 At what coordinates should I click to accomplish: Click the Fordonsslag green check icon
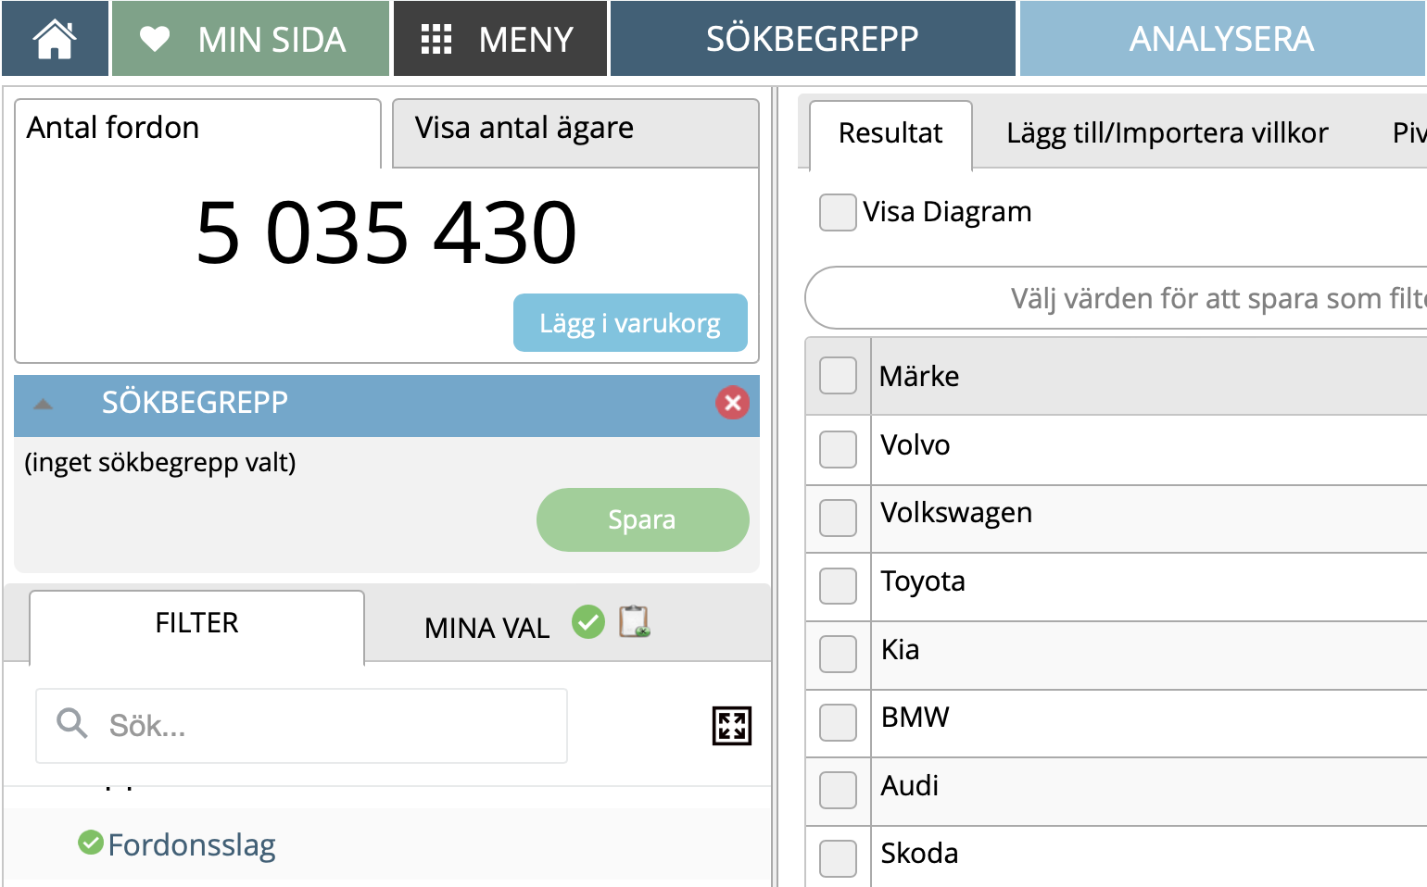91,843
